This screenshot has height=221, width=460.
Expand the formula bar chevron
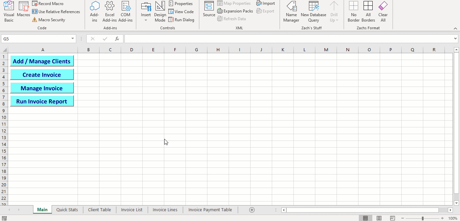456,39
